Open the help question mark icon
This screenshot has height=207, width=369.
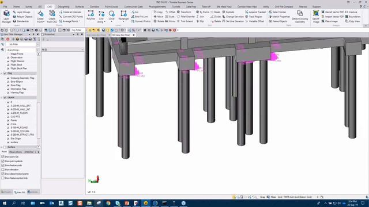pyautogui.click(x=361, y=6)
